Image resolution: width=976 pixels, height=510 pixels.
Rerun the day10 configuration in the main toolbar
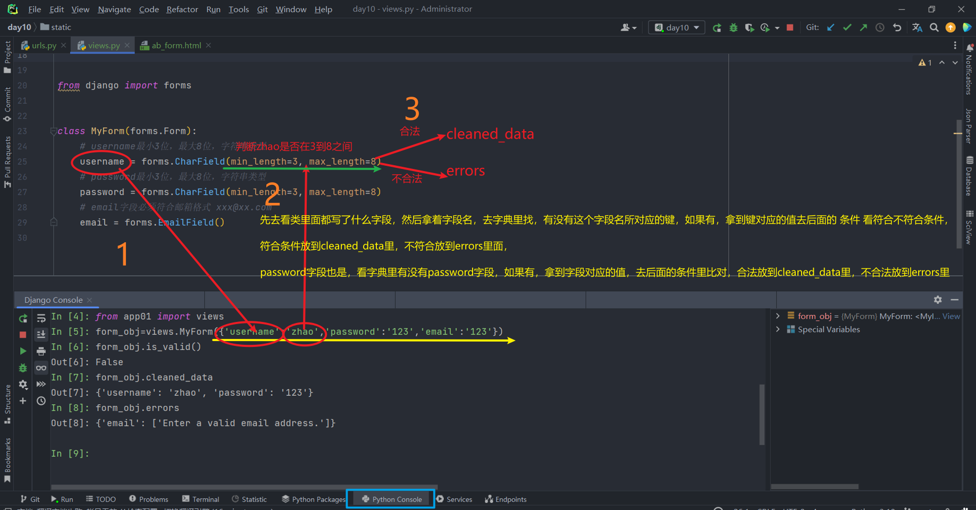(x=717, y=28)
